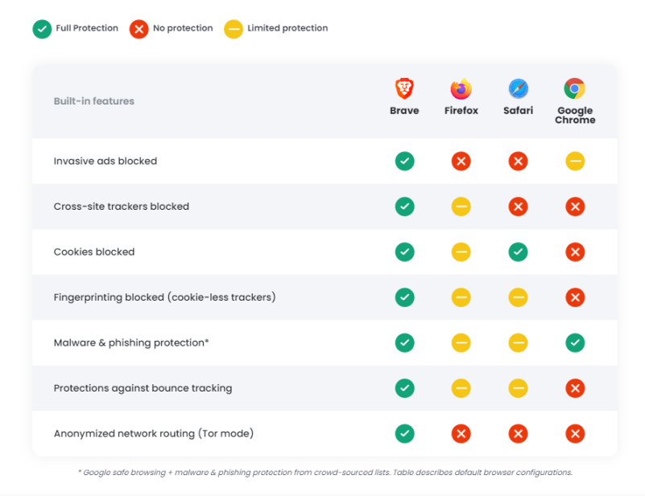Click 'Anonymized network routing (Tor mode)' label
645x496 pixels.
[x=154, y=433]
